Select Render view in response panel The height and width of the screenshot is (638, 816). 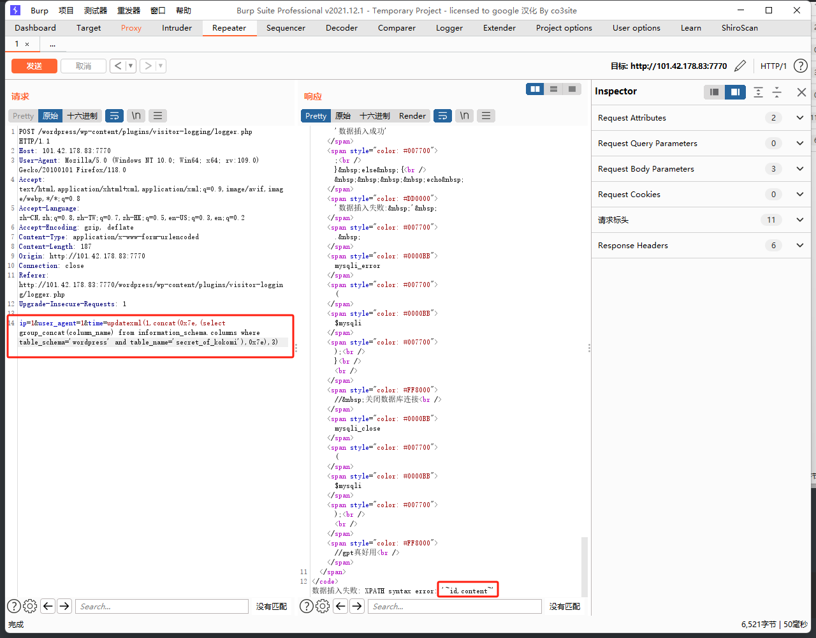[x=412, y=115]
